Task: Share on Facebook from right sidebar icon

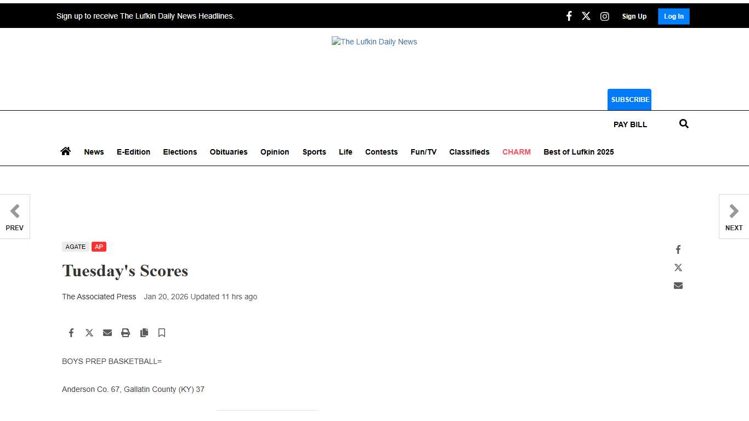Action: (678, 249)
